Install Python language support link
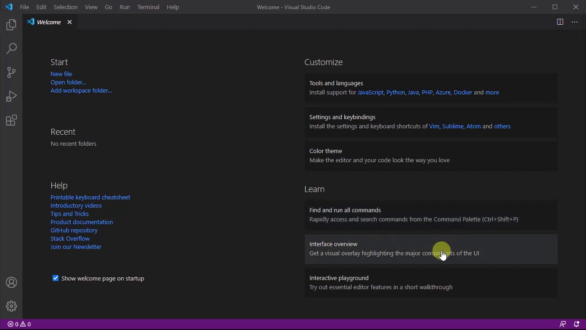Image resolution: width=586 pixels, height=330 pixels. [x=396, y=92]
